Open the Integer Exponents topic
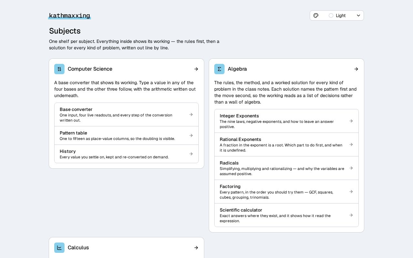The height and width of the screenshot is (258, 413). pyautogui.click(x=287, y=121)
